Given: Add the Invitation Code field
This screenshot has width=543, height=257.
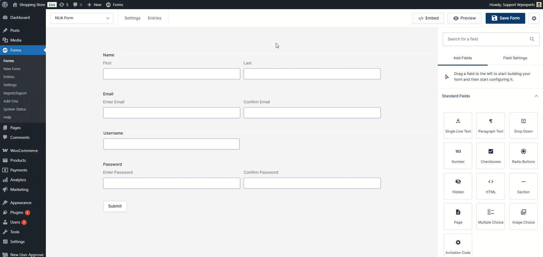Looking at the screenshot, I should click(x=458, y=246).
